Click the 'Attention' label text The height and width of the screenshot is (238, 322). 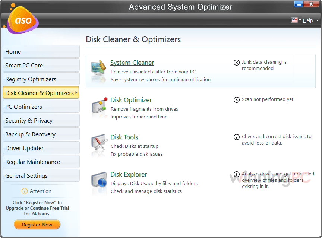tap(41, 191)
